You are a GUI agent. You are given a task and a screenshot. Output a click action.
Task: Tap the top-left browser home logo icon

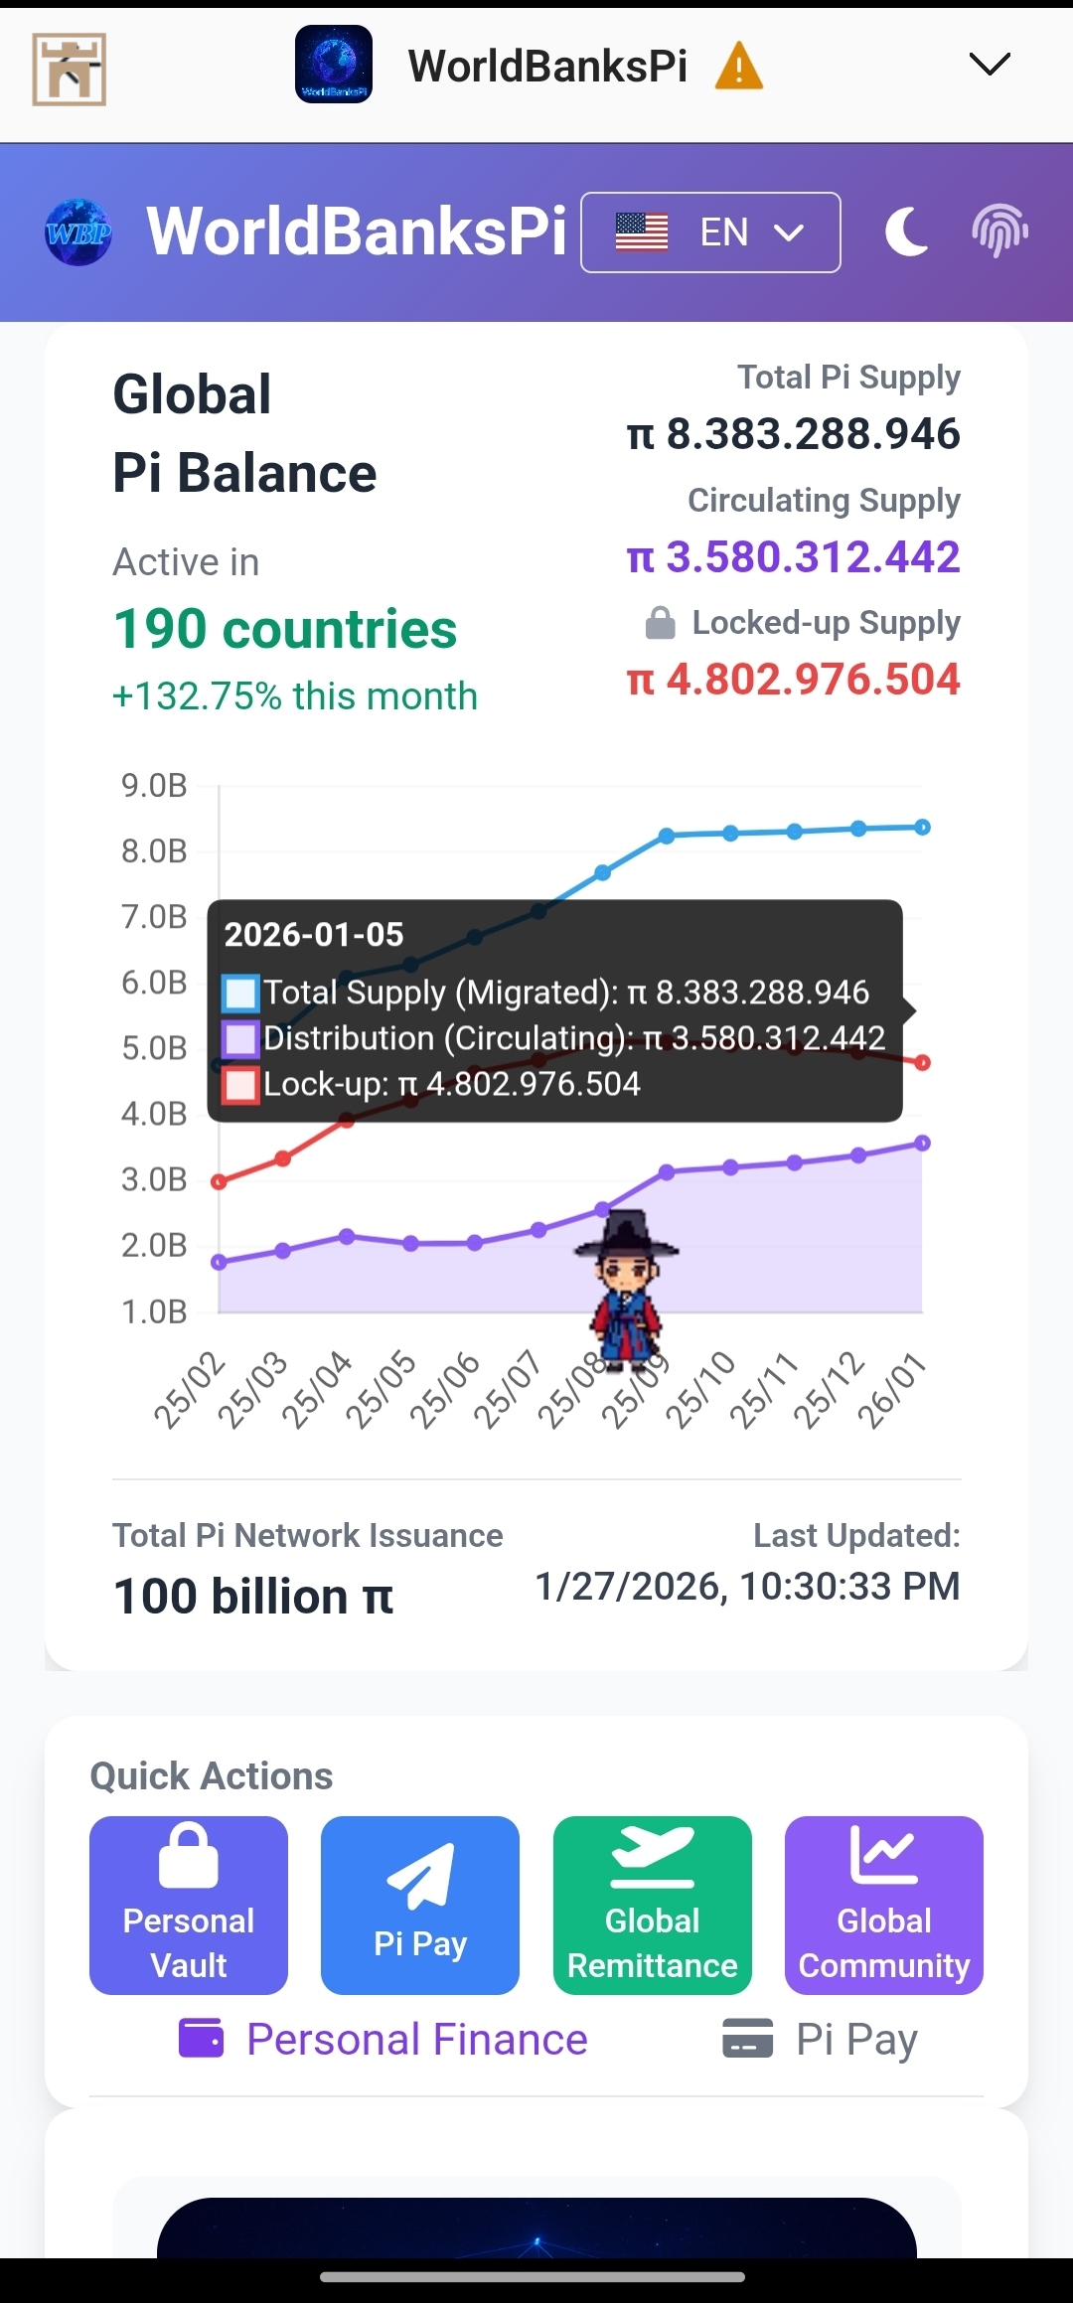69,69
